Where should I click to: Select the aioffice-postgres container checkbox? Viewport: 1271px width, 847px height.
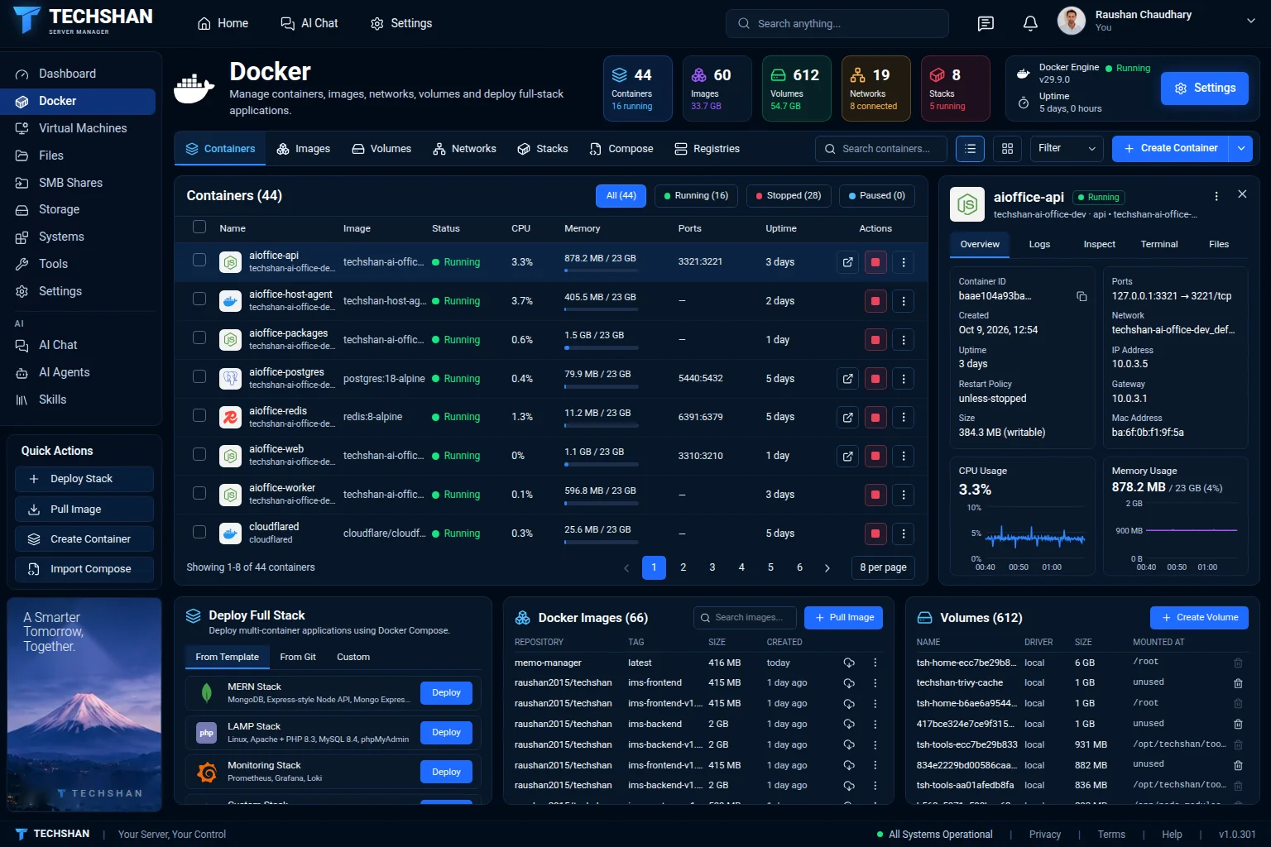pos(199,376)
